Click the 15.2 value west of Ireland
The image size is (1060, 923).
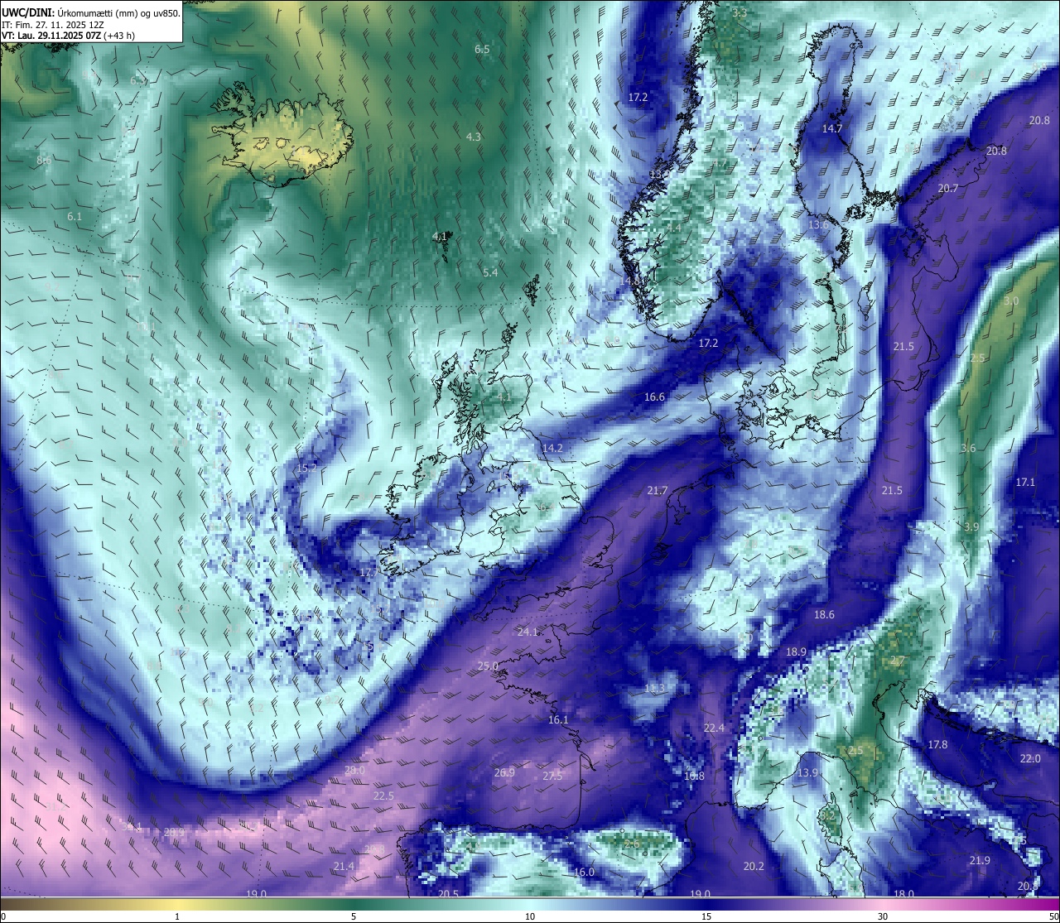[306, 469]
